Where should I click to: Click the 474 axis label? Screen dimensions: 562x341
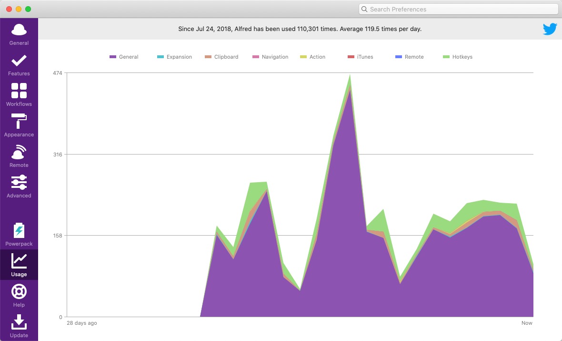click(58, 73)
